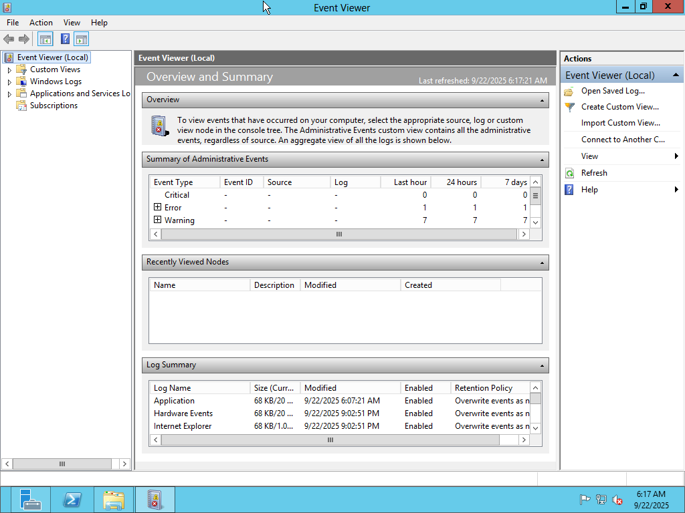Open the Action menu
The height and width of the screenshot is (513, 685).
[x=41, y=23]
